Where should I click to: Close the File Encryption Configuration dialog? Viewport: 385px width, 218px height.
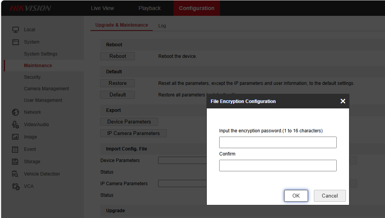pos(343,101)
